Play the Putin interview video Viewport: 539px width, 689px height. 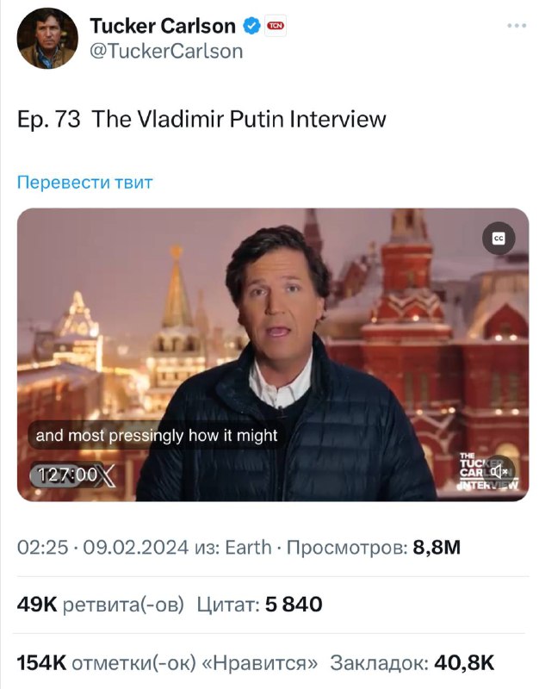[273, 354]
